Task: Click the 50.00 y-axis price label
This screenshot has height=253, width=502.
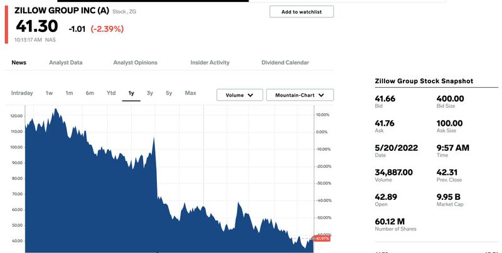Action: point(18,225)
